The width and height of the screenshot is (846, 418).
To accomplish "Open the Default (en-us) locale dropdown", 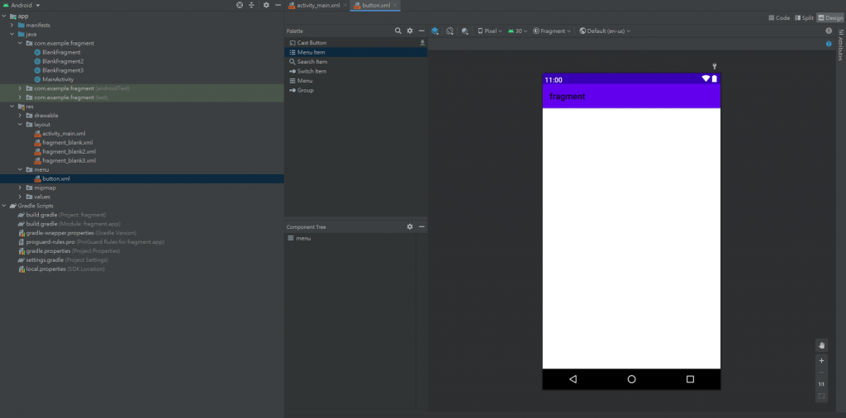I will click(605, 31).
